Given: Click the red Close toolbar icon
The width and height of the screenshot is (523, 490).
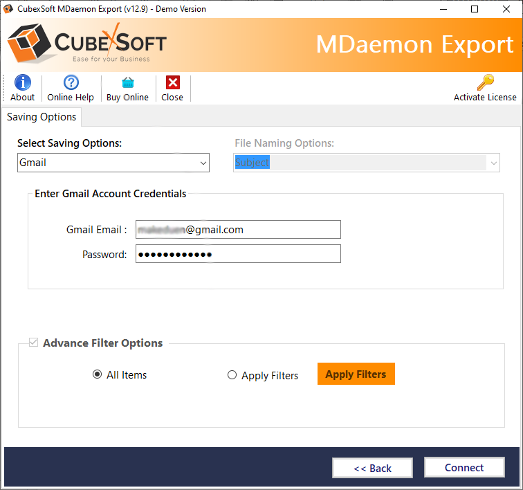Looking at the screenshot, I should (x=172, y=83).
